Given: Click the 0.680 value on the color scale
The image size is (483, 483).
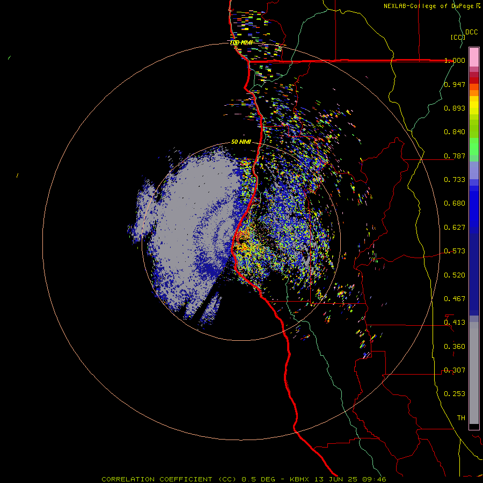Looking at the screenshot, I should point(455,203).
